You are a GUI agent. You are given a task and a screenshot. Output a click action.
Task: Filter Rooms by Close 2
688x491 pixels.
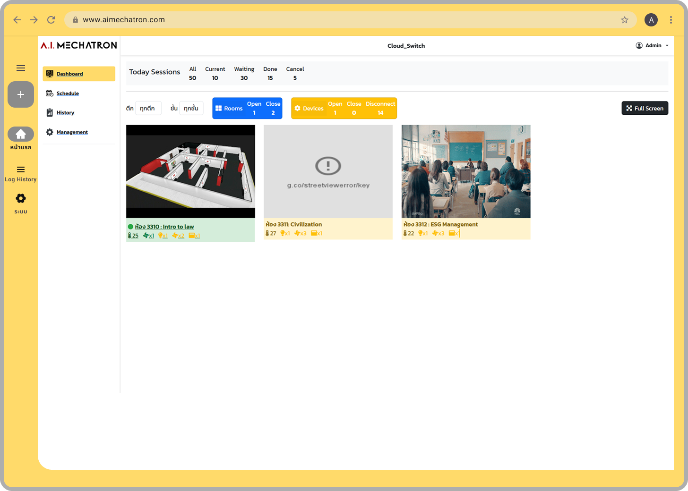pos(273,108)
